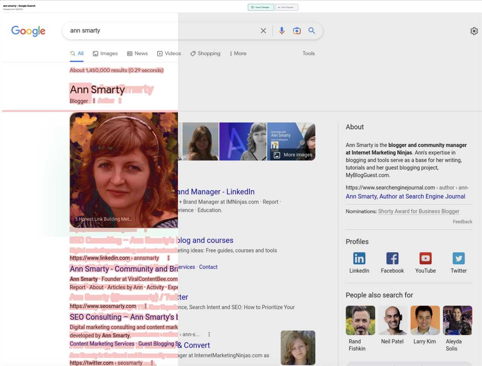Click the 'About 1,450,000 results' text

point(117,70)
